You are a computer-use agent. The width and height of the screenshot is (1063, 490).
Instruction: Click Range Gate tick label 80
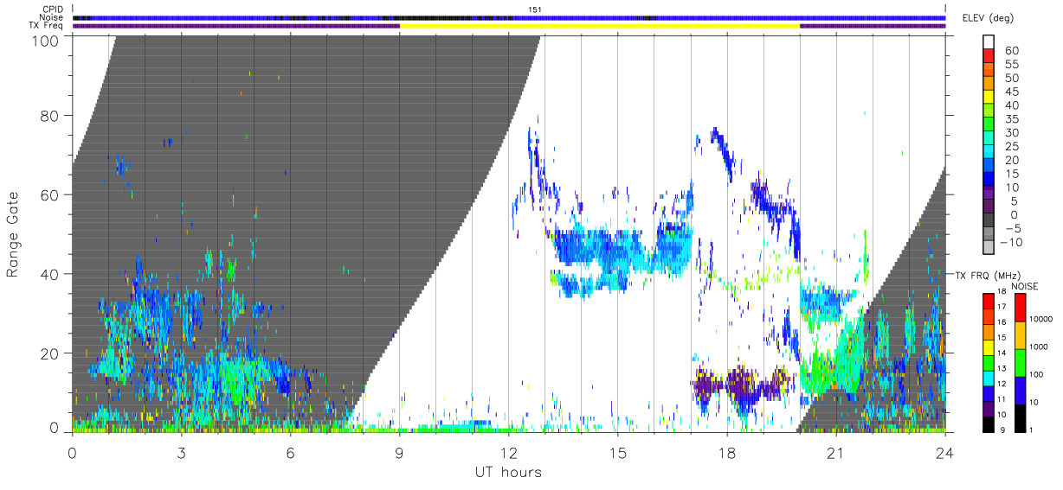[x=48, y=116]
